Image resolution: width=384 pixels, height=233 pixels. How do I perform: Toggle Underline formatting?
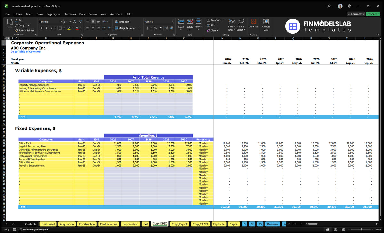point(52,28)
